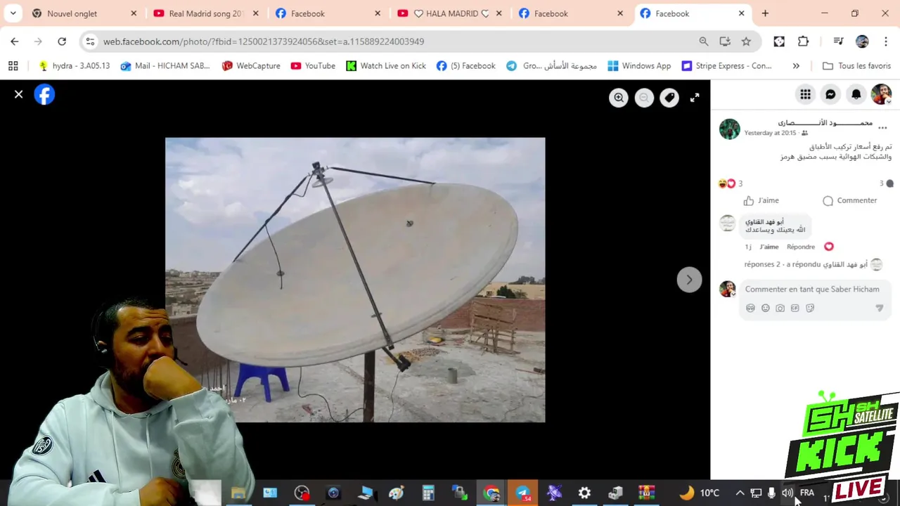
Task: Open the 'Yesterday at 20:15' timestamp
Action: point(770,133)
